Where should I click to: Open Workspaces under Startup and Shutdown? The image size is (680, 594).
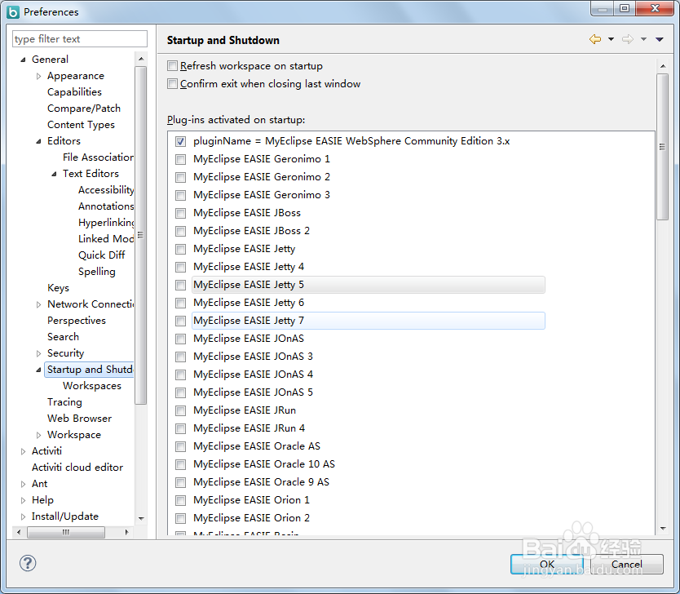[x=92, y=386]
